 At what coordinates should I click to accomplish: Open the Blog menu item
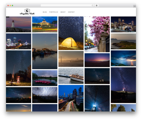click(45, 12)
